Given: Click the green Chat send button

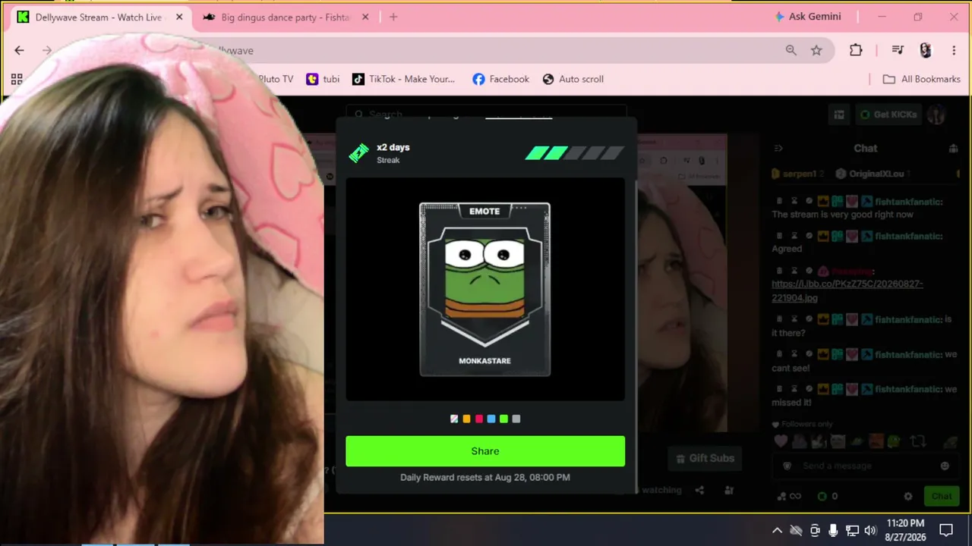Looking at the screenshot, I should coord(942,497).
